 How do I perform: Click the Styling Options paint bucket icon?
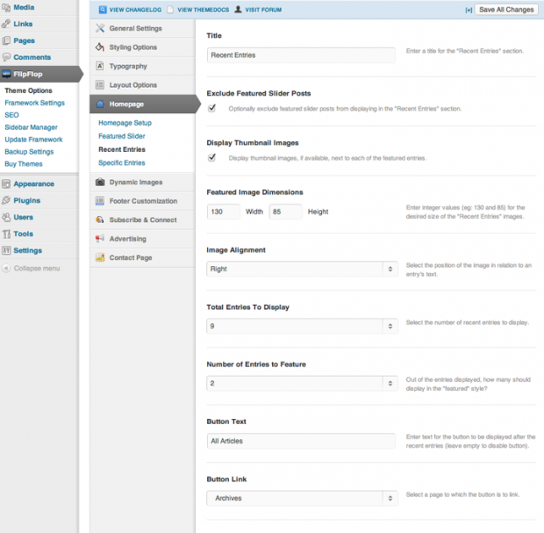tap(100, 47)
